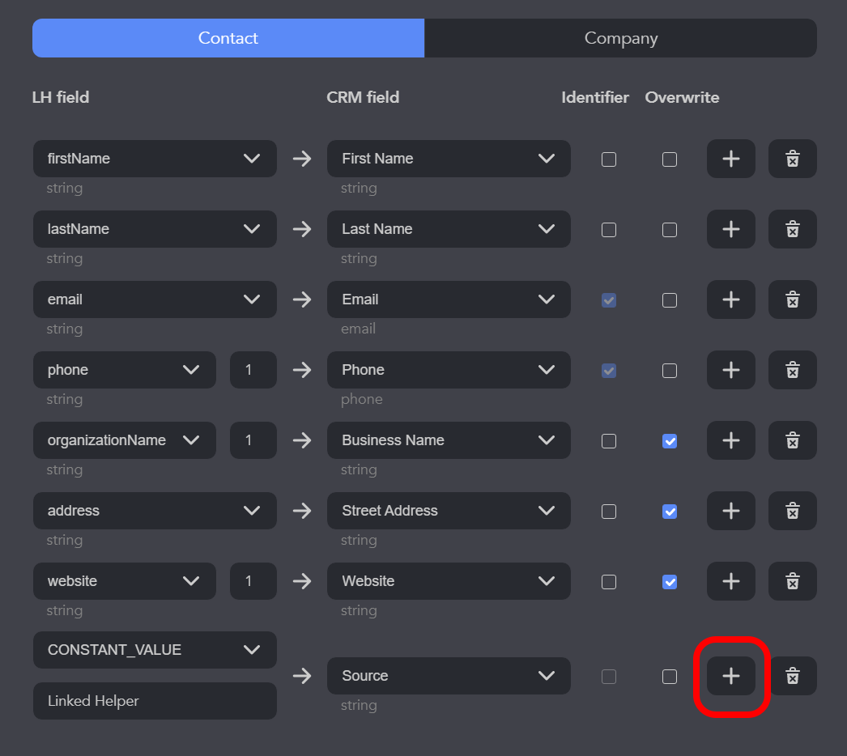847x756 pixels.
Task: Uncheck Overwrite for Street Address
Action: click(670, 512)
